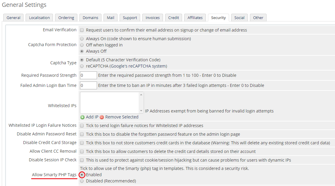Enable Allow Client CC Removal checkbox
This screenshot has width=335, height=186.
82,151
